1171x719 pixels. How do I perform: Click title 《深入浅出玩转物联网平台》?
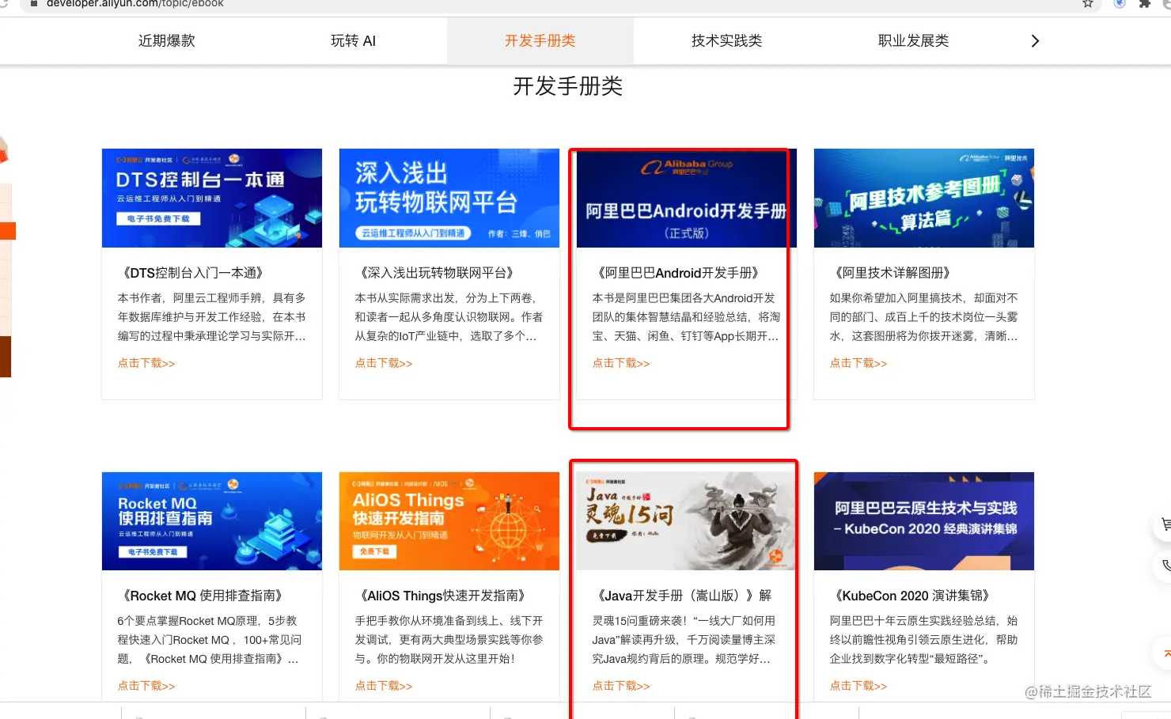437,273
